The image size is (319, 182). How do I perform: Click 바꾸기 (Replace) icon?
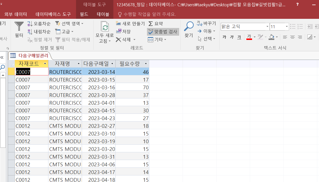pos(206,23)
